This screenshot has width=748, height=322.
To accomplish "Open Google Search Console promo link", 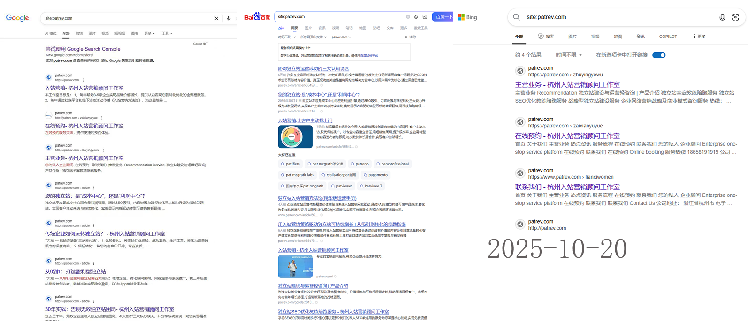I will [83, 49].
